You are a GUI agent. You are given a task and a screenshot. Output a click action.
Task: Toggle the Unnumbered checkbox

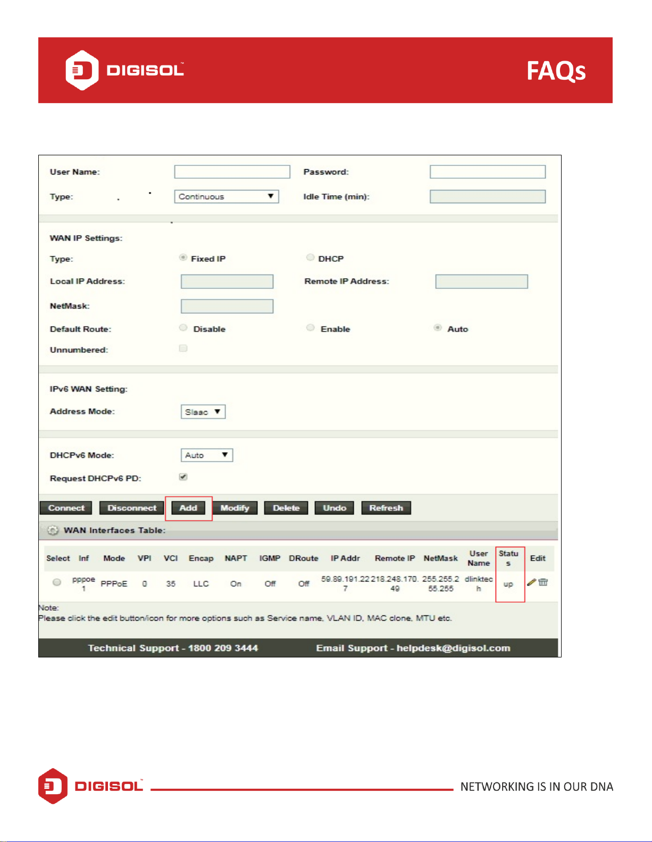click(x=183, y=348)
